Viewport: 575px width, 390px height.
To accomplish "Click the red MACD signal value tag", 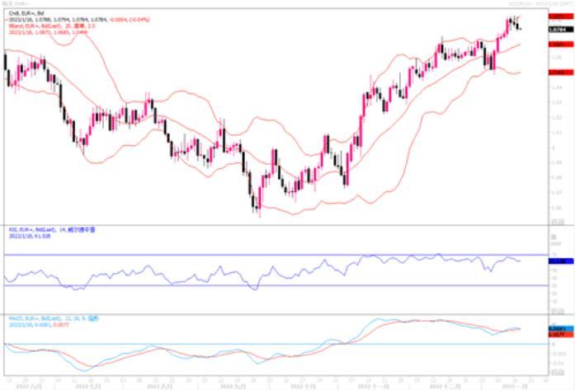I will pos(559,333).
